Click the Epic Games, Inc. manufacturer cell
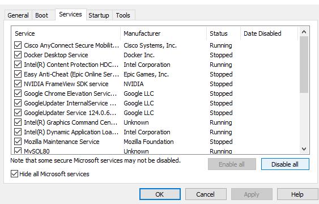 tap(146, 74)
